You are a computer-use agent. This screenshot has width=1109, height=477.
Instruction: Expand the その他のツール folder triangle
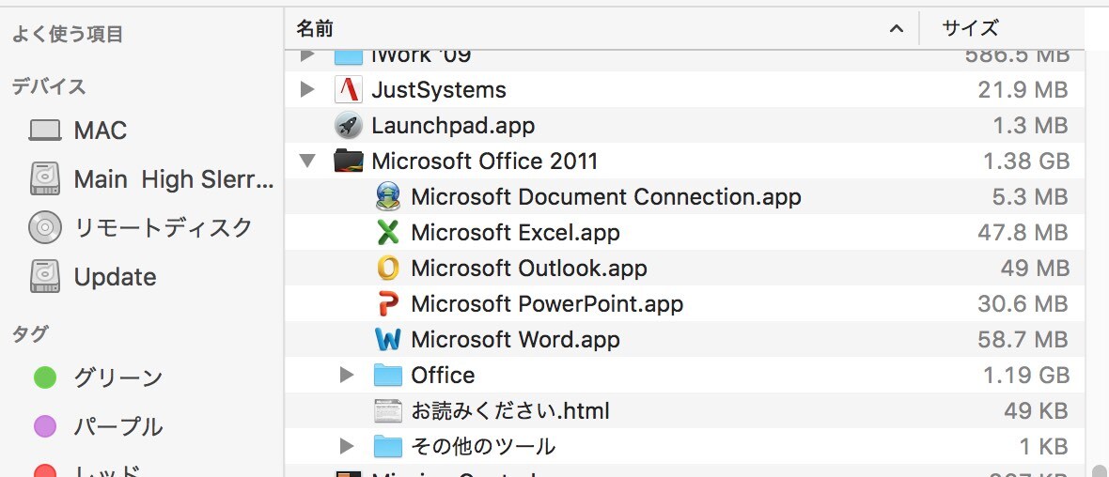point(347,446)
